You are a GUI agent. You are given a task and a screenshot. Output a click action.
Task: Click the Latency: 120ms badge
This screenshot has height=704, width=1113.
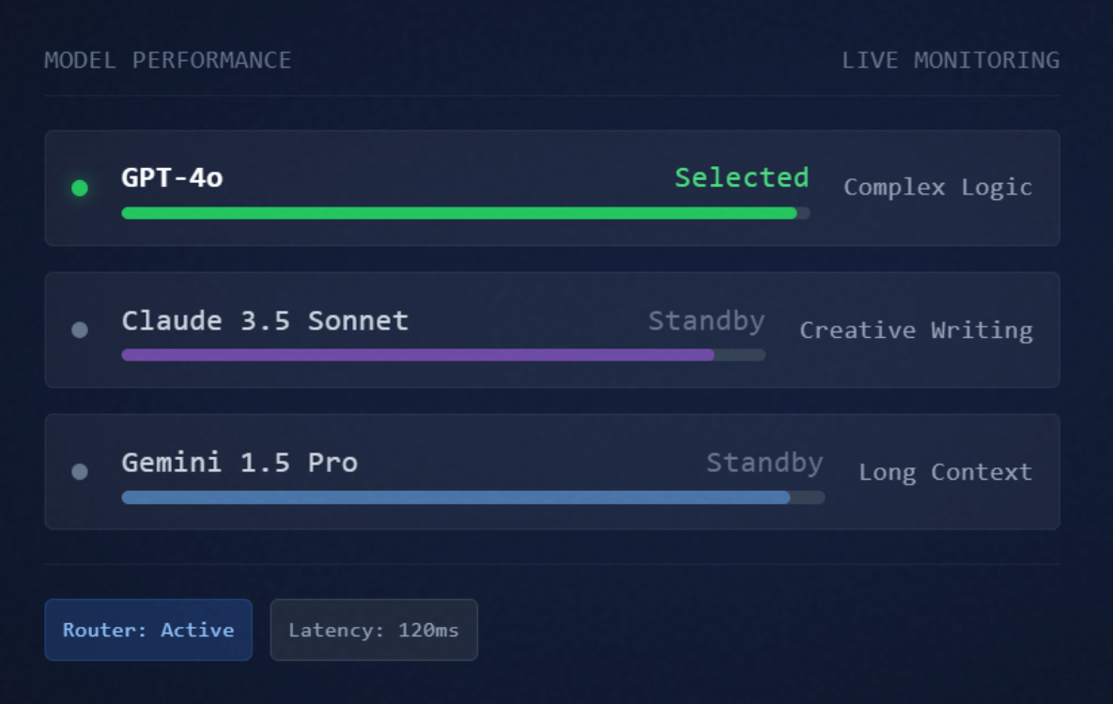point(374,630)
